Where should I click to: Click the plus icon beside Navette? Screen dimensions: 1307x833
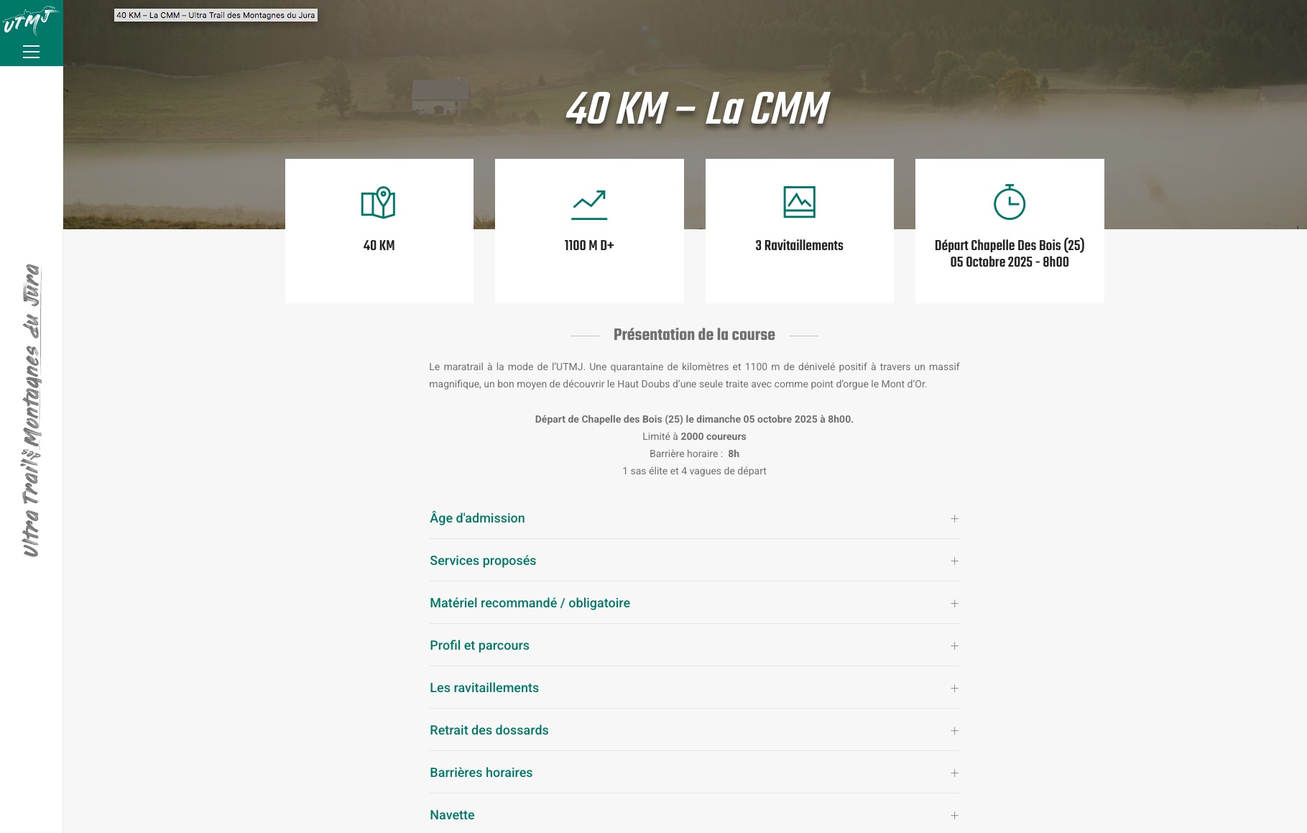tap(954, 816)
